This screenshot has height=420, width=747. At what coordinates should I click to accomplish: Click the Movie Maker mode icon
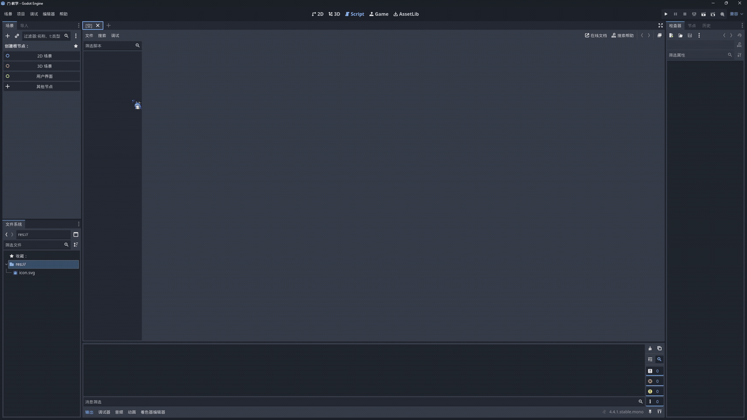click(722, 14)
